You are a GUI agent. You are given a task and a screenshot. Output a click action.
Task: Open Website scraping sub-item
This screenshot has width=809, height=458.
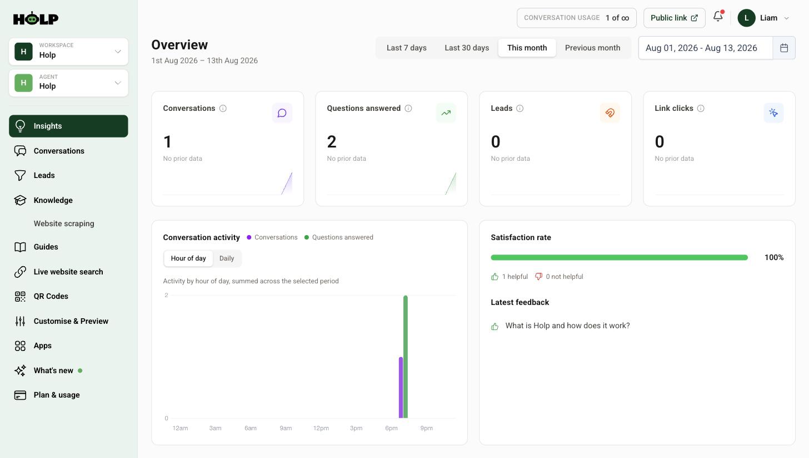[64, 223]
